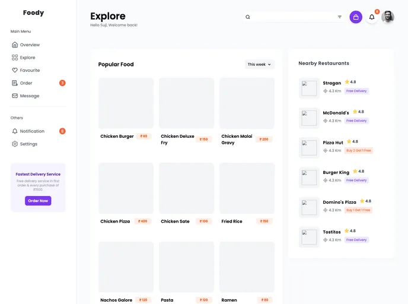
Task: Open the notification bell in header
Action: pos(372,17)
